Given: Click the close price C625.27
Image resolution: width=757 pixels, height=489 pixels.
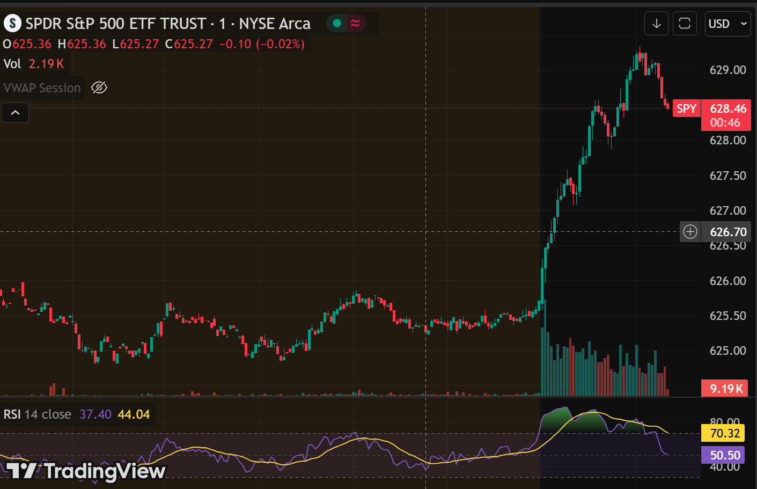Looking at the screenshot, I should [x=189, y=44].
